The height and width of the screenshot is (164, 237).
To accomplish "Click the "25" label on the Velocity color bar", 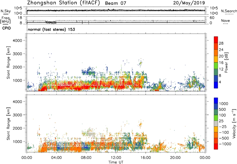I will pyautogui.click(x=221, y=121).
